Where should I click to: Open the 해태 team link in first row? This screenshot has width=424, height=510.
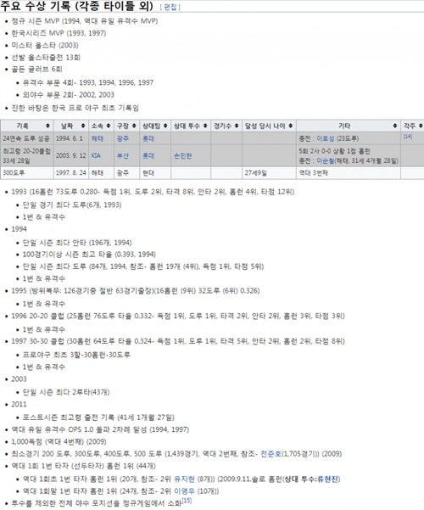pyautogui.click(x=98, y=139)
